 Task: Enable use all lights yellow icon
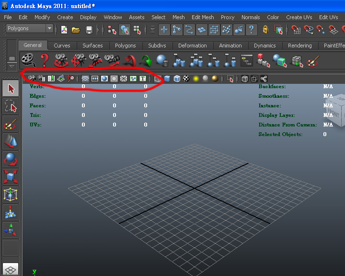196,79
